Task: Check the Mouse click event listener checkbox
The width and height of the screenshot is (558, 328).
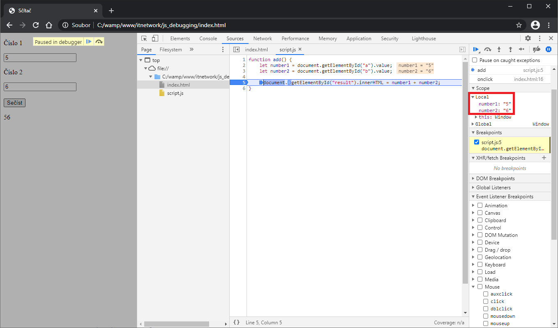Action: point(486,301)
